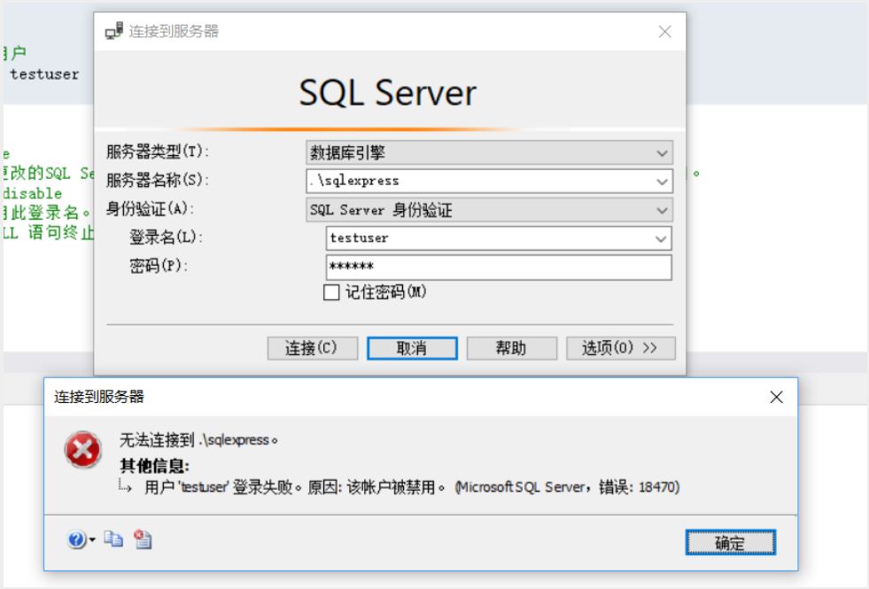Viewport: 869px width, 589px height.
Task: Select the error detail text with 18470
Action: tap(412, 488)
